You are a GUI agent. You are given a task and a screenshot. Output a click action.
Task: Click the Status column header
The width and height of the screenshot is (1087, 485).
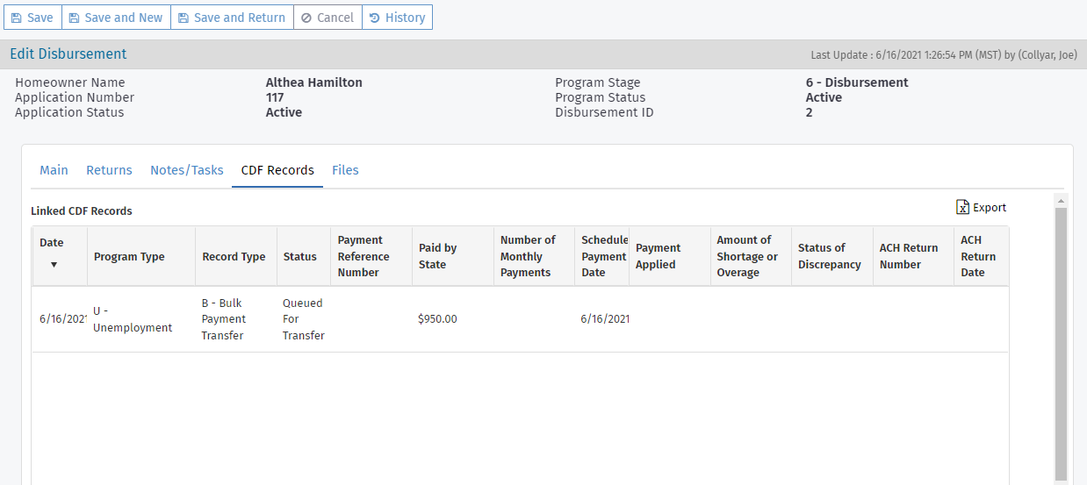click(304, 256)
